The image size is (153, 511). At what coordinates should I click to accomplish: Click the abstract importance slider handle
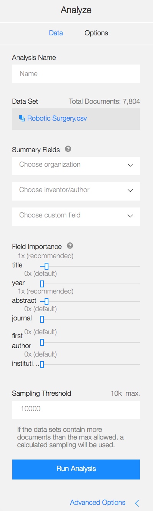coord(47,302)
